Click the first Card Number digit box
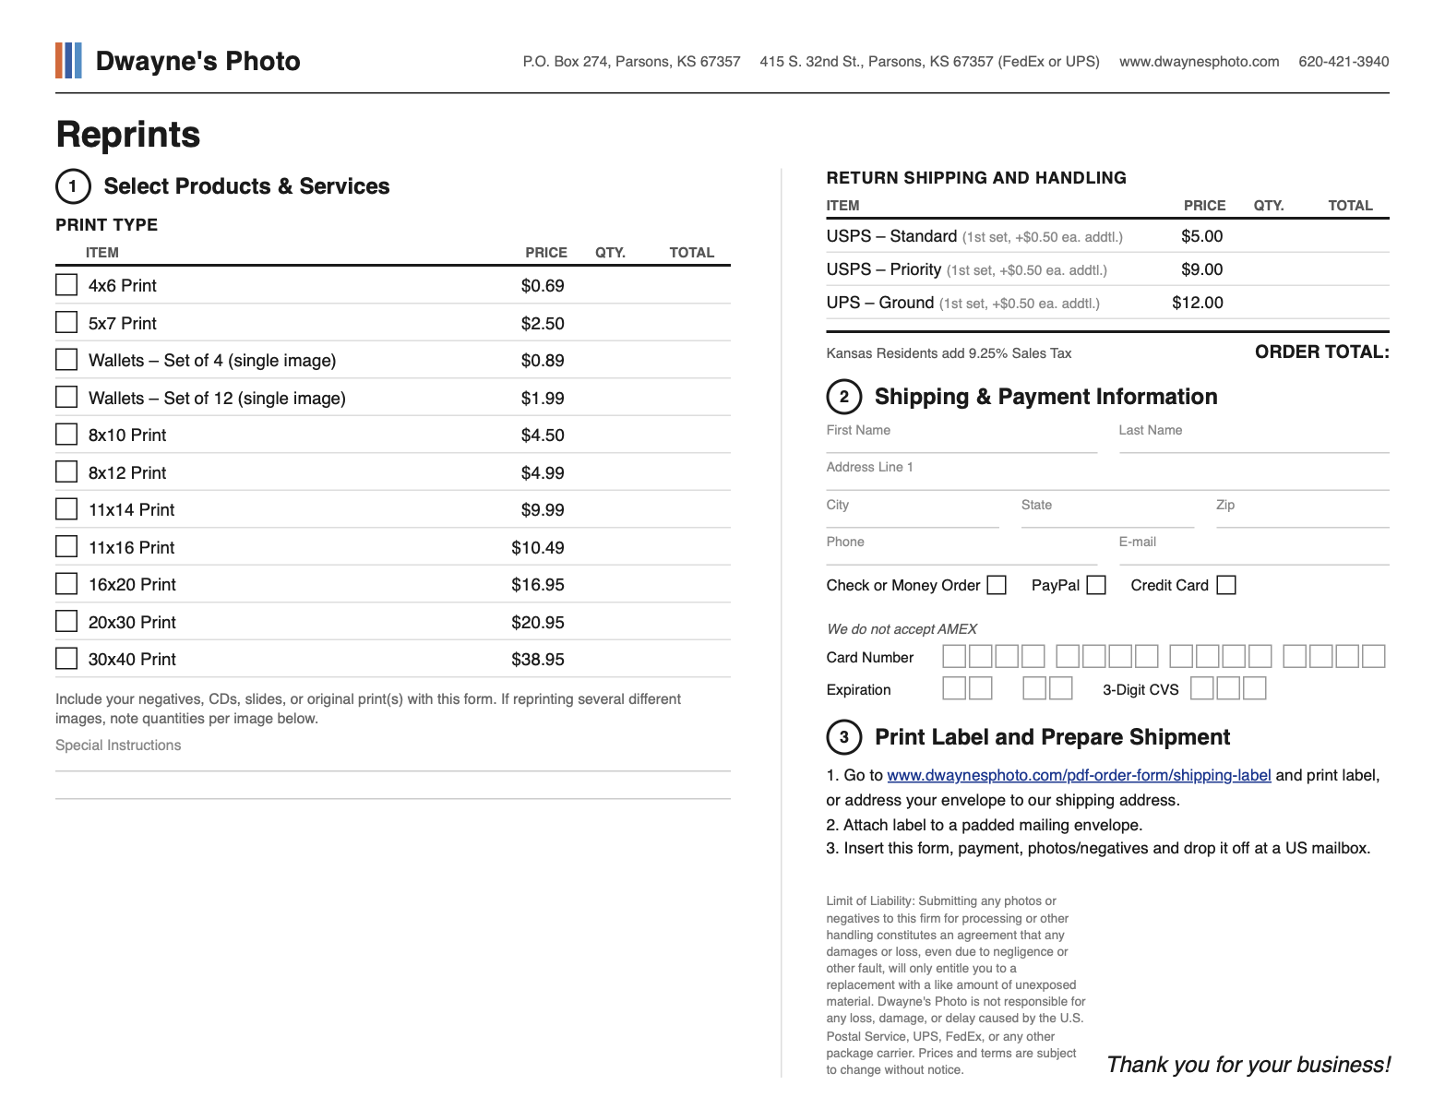Screen dimensions: 1445x1109 point(954,656)
